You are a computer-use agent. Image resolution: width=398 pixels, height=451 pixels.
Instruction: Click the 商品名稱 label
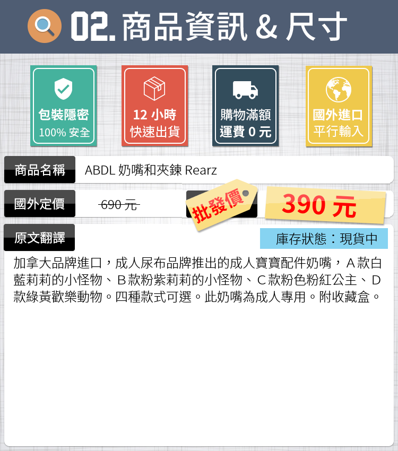point(40,170)
